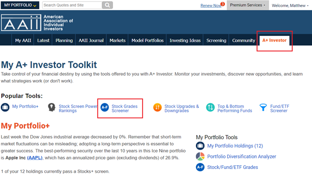This screenshot has height=178, width=312.
Task: Click the Renew Now link
Action: [x=211, y=6]
